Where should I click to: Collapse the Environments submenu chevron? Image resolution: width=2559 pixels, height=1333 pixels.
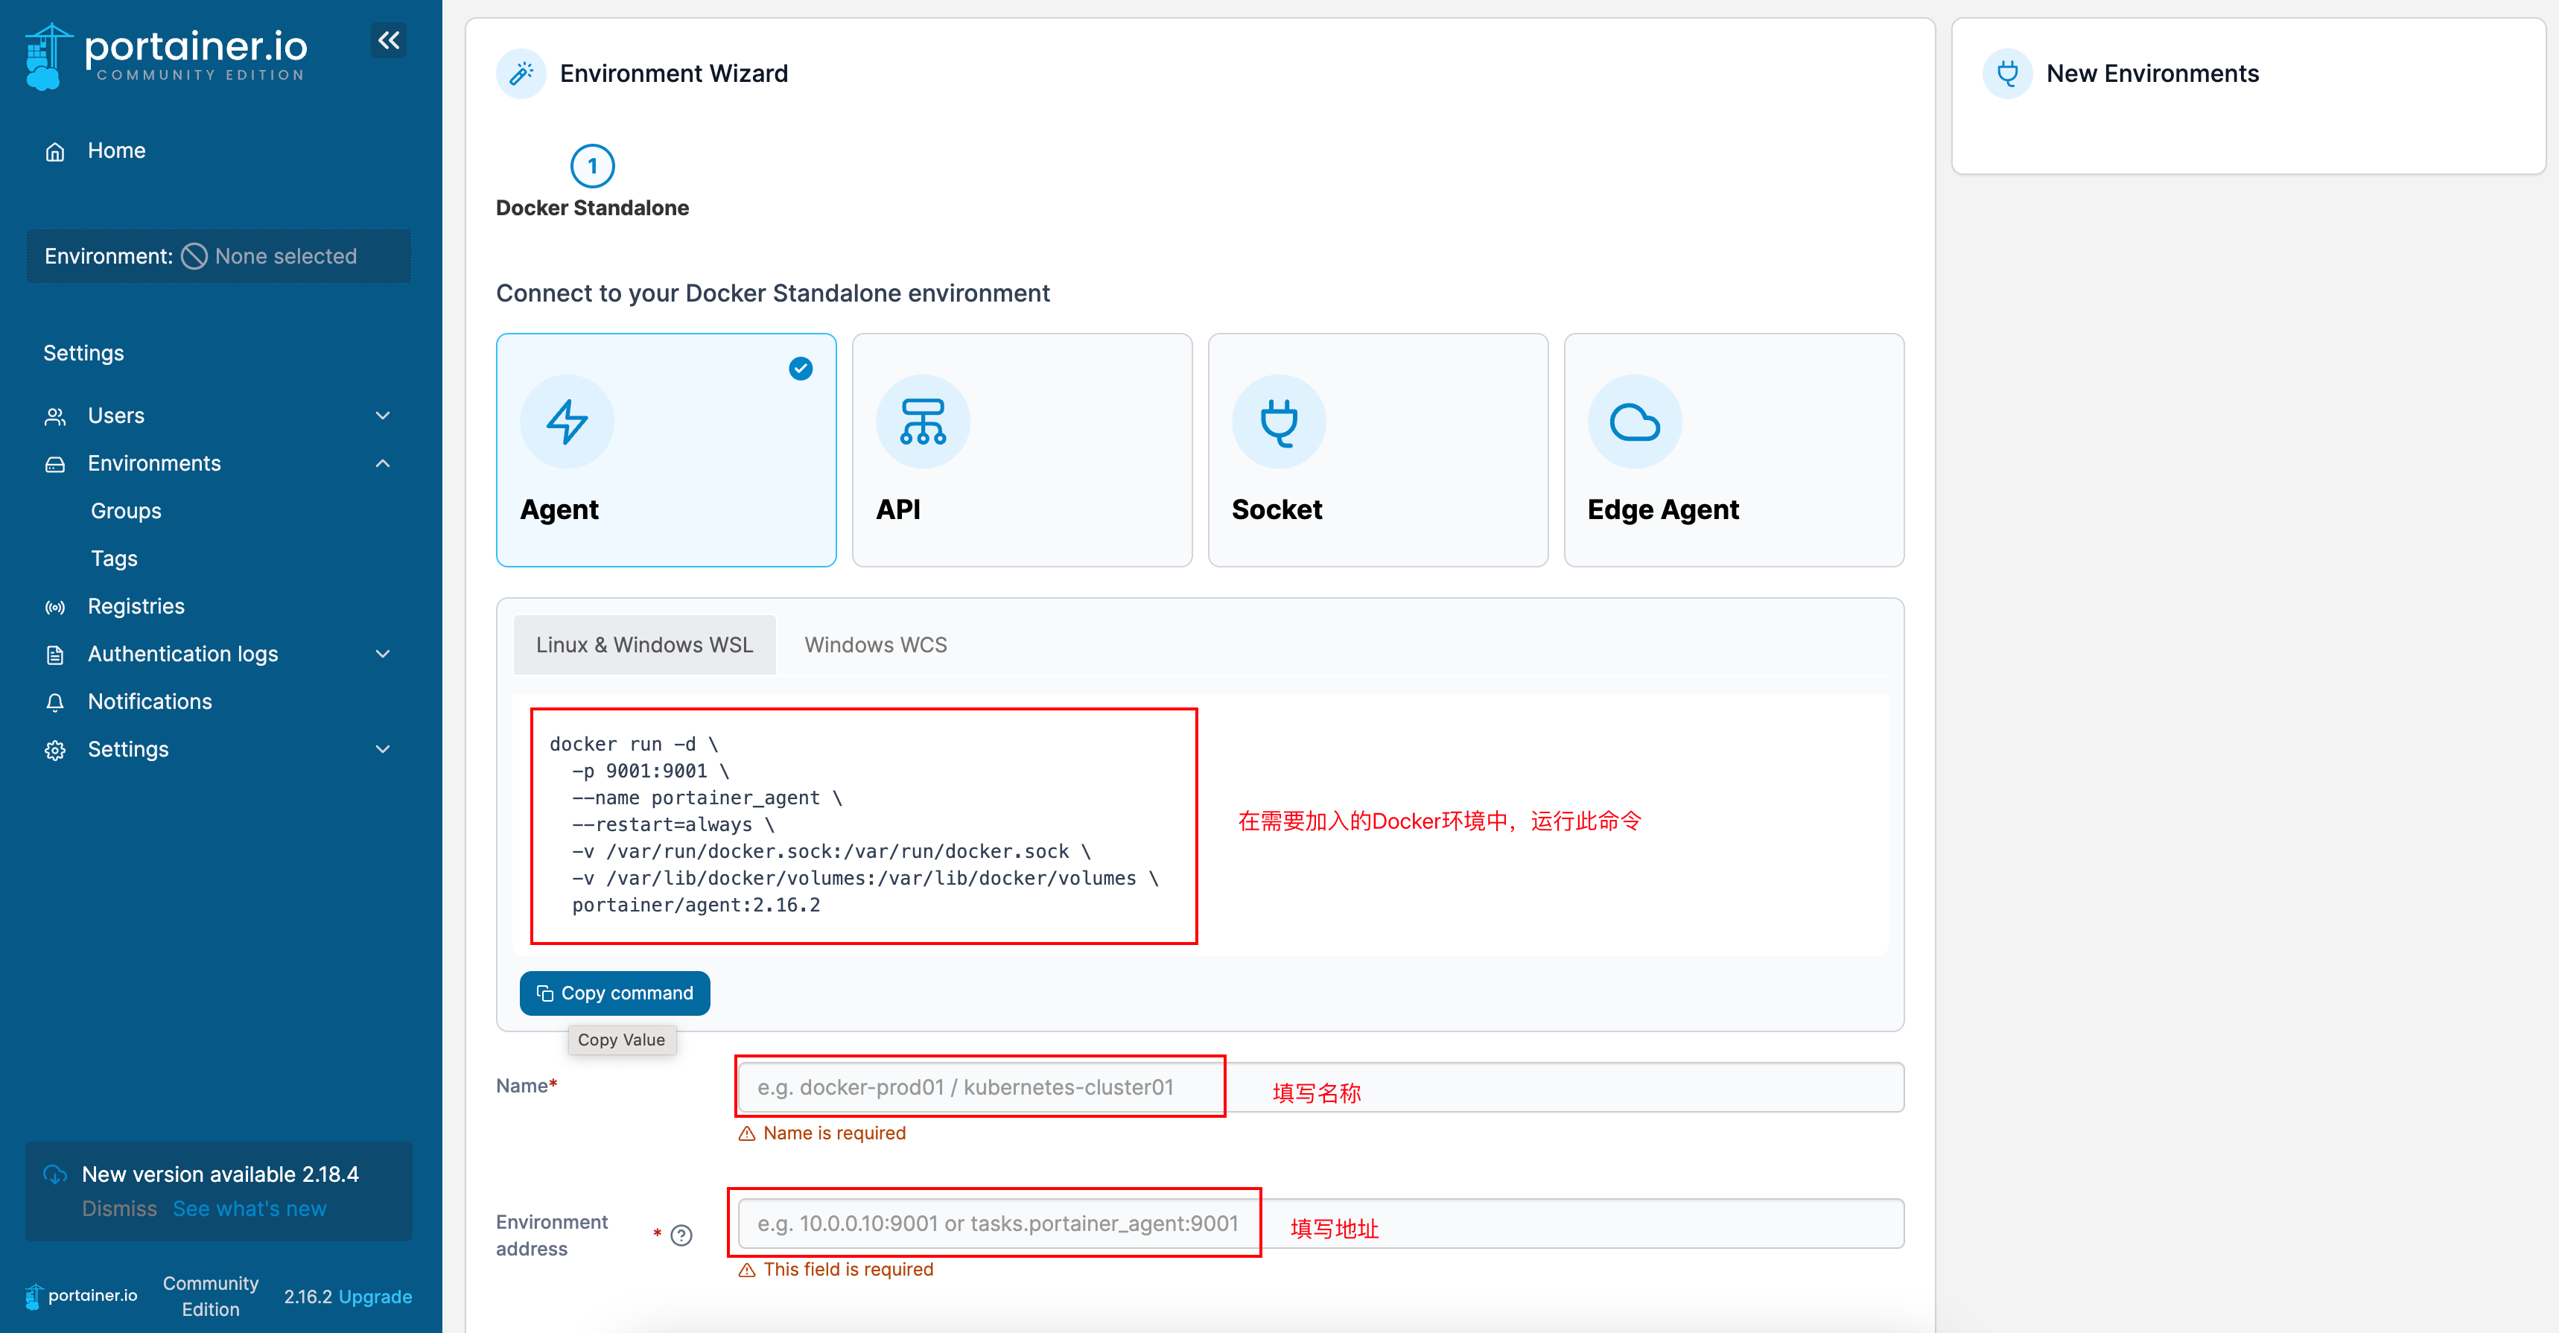tap(383, 463)
